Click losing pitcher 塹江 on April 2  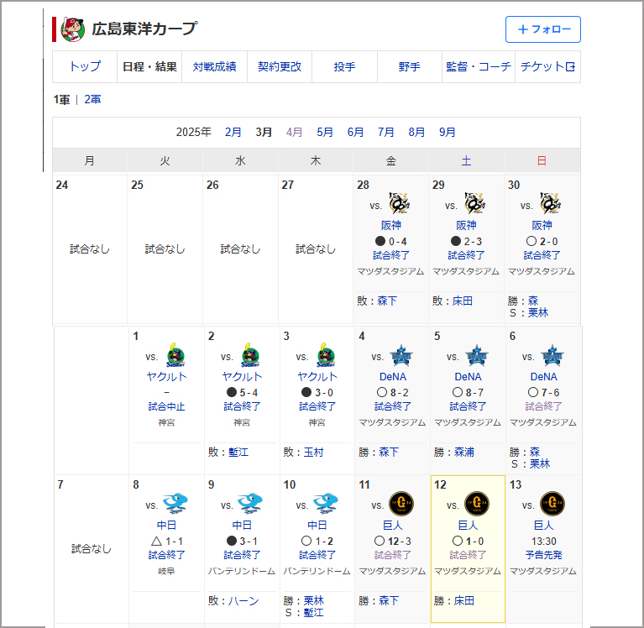coord(238,453)
